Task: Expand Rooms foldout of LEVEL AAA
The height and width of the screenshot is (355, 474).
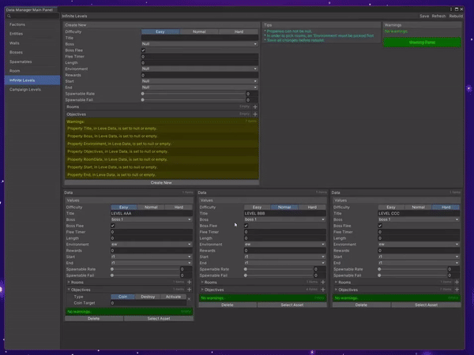Action: coord(69,282)
